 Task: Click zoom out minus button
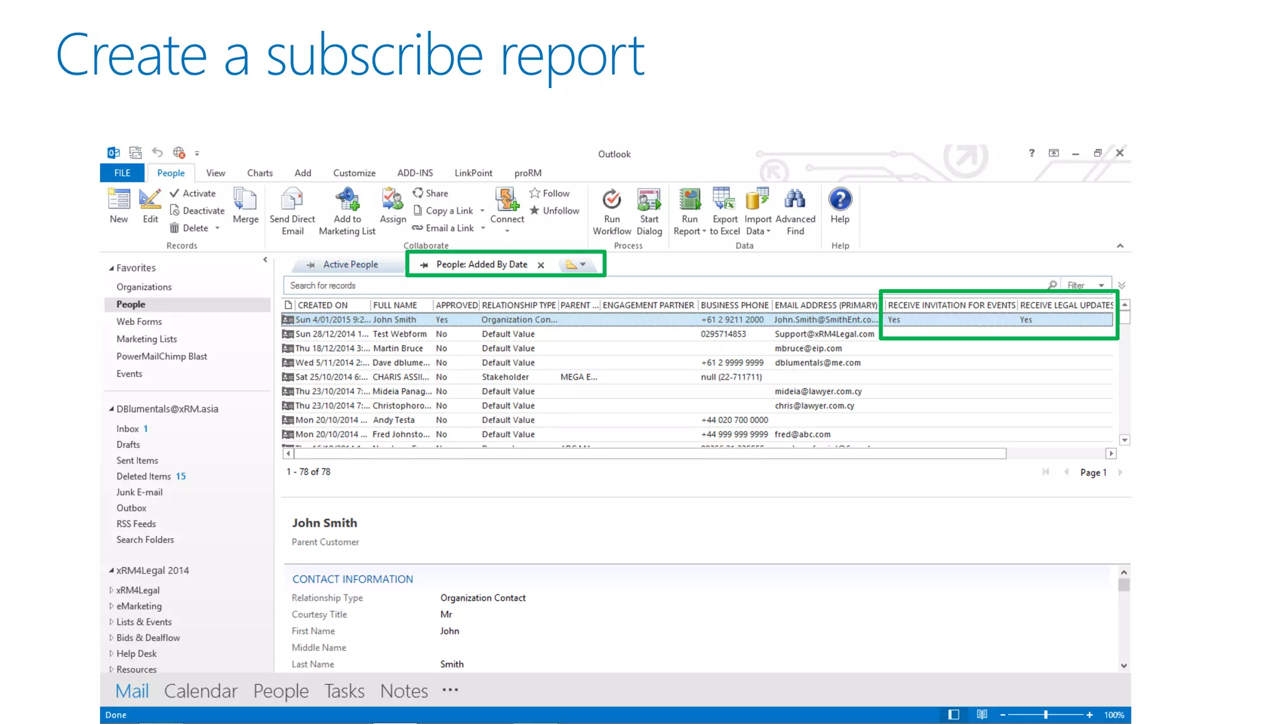tap(1002, 715)
